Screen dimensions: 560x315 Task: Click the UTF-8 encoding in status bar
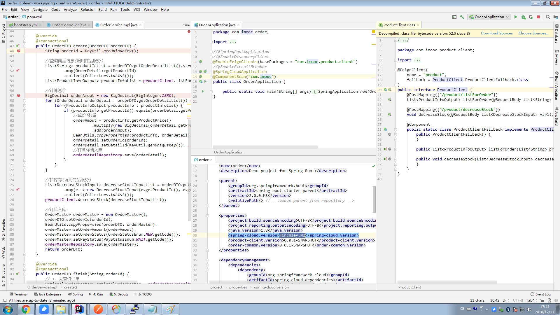pyautogui.click(x=518, y=300)
